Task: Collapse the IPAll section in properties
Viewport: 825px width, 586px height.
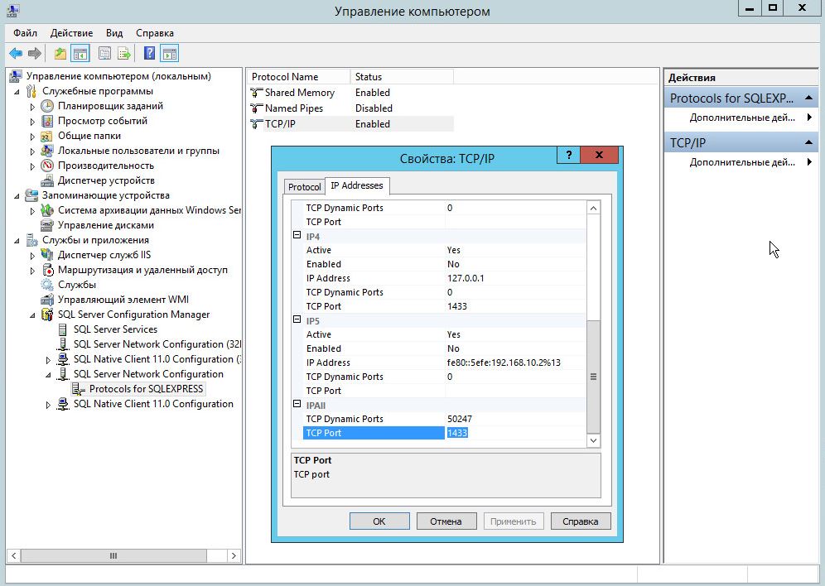Action: tap(297, 404)
